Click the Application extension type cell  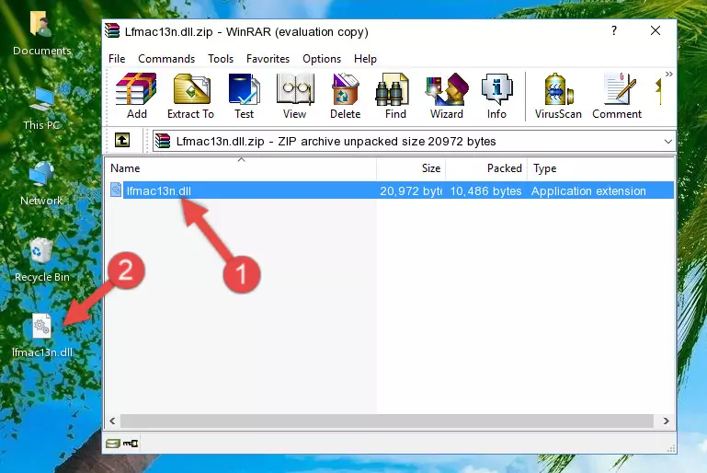click(588, 190)
